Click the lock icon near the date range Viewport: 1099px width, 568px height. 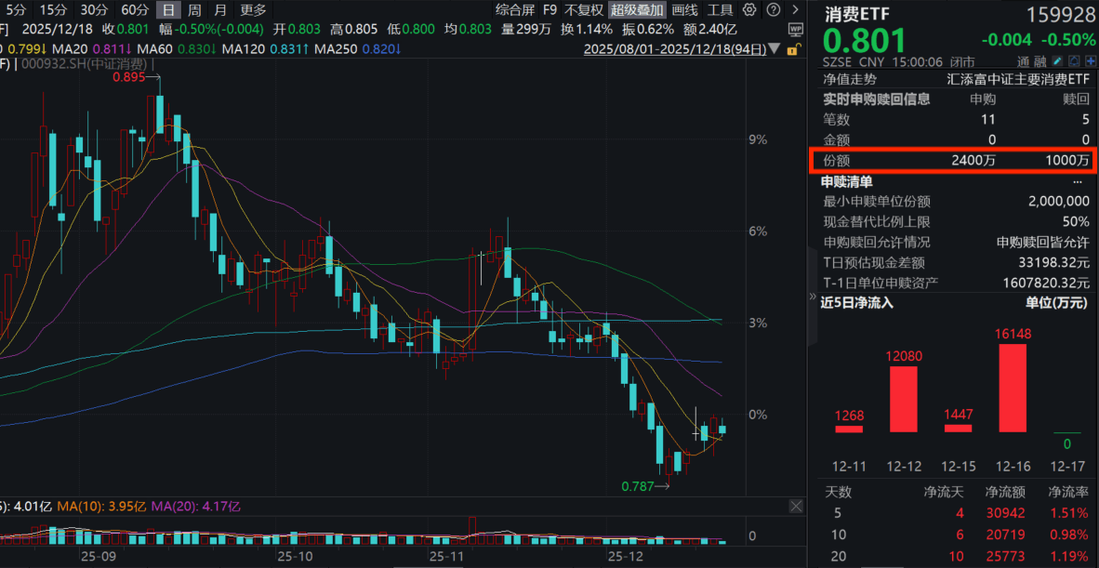pos(794,49)
